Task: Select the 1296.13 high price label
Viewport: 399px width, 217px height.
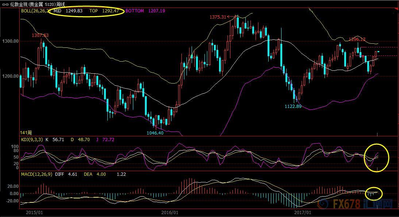Action: (357, 39)
